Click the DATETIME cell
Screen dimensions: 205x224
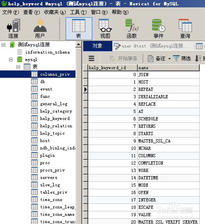tap(169, 178)
